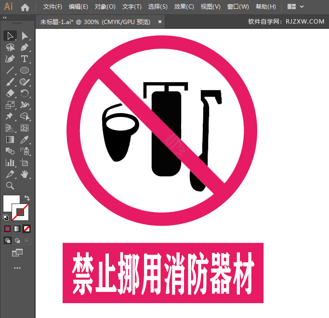The height and width of the screenshot is (318, 329).
Task: Open the 视图(V) menu
Action: tap(211, 7)
